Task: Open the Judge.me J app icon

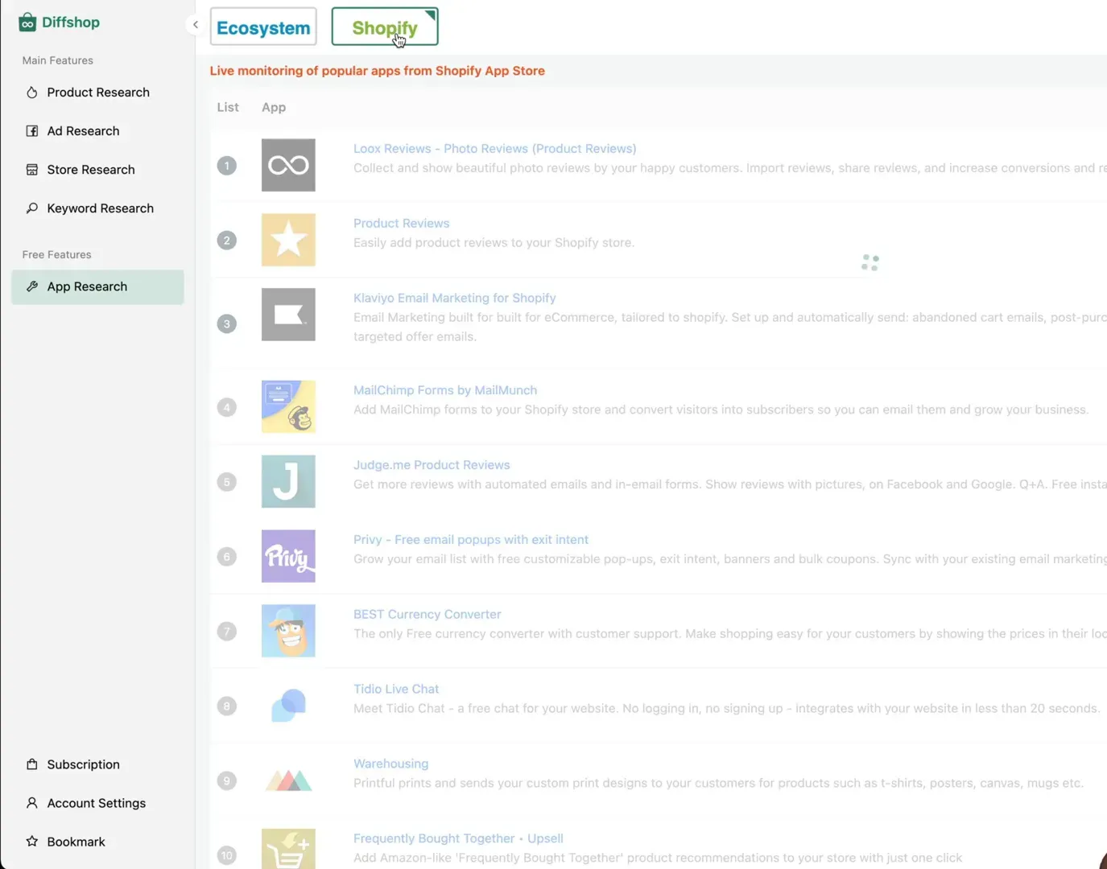Action: click(x=288, y=481)
